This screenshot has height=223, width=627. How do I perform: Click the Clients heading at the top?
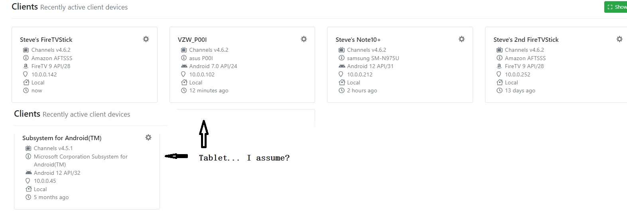25,7
